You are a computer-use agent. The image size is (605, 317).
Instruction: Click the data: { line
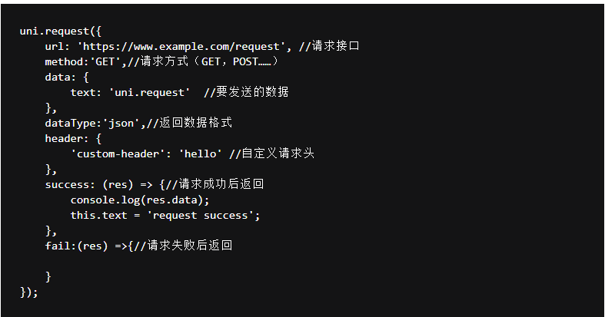[67, 77]
